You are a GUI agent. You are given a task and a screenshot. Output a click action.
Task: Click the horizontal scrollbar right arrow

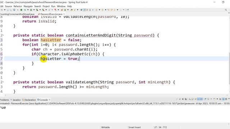coord(227,95)
